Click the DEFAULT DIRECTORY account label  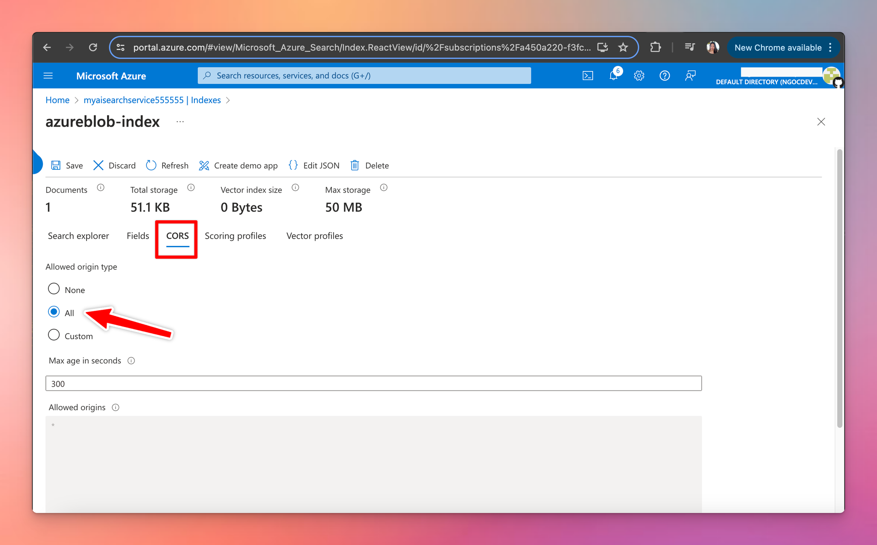click(x=767, y=82)
